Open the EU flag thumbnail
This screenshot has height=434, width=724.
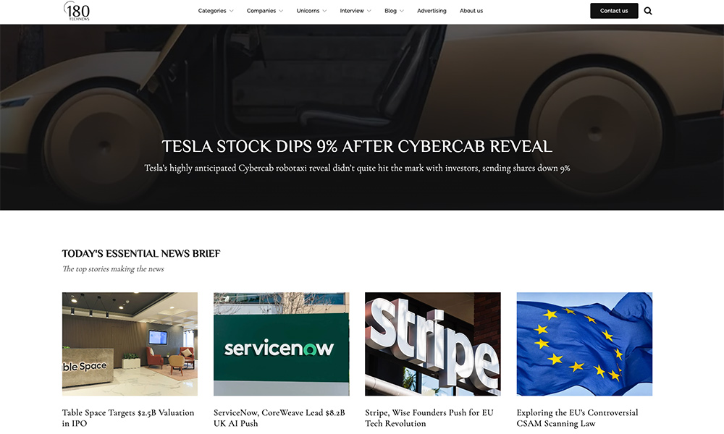(584, 344)
